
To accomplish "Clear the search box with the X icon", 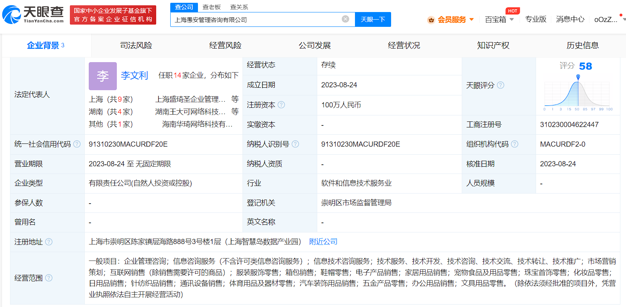I will pos(345,19).
